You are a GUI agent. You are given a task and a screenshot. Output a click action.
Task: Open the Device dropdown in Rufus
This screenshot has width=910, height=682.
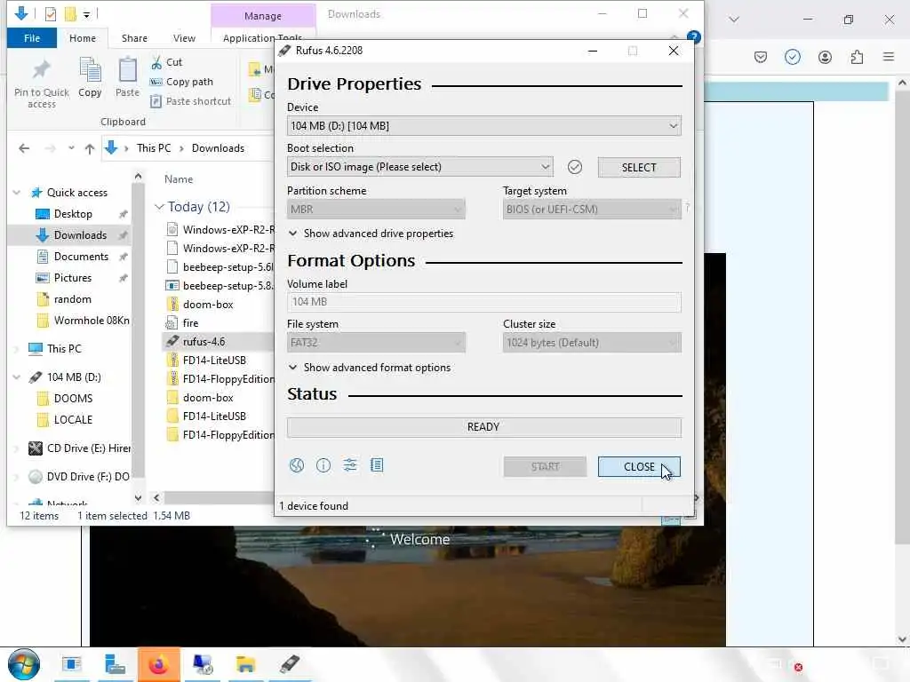coord(483,126)
